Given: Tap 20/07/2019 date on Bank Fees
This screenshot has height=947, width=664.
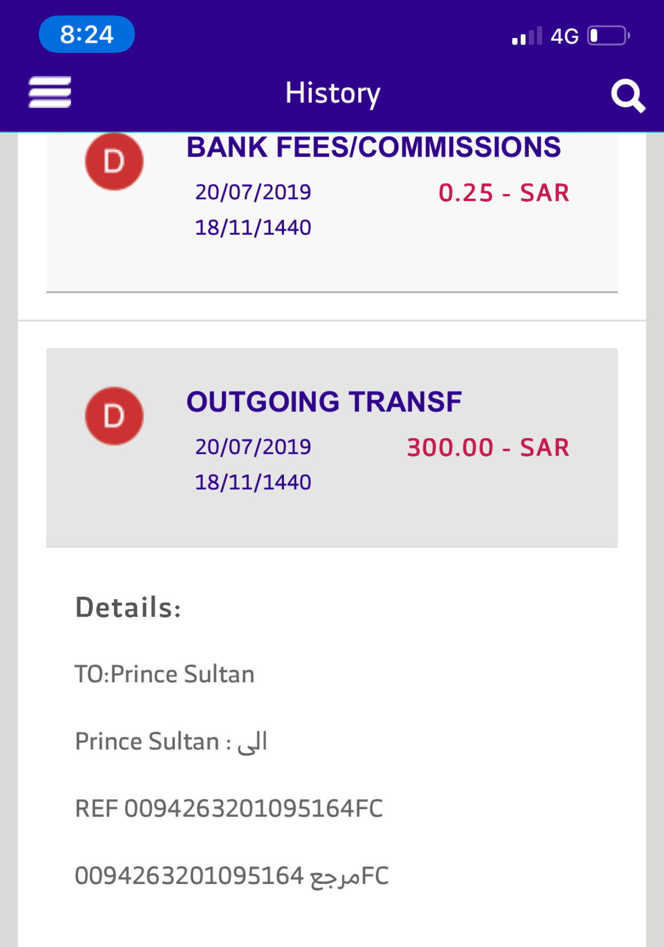Looking at the screenshot, I should (253, 192).
